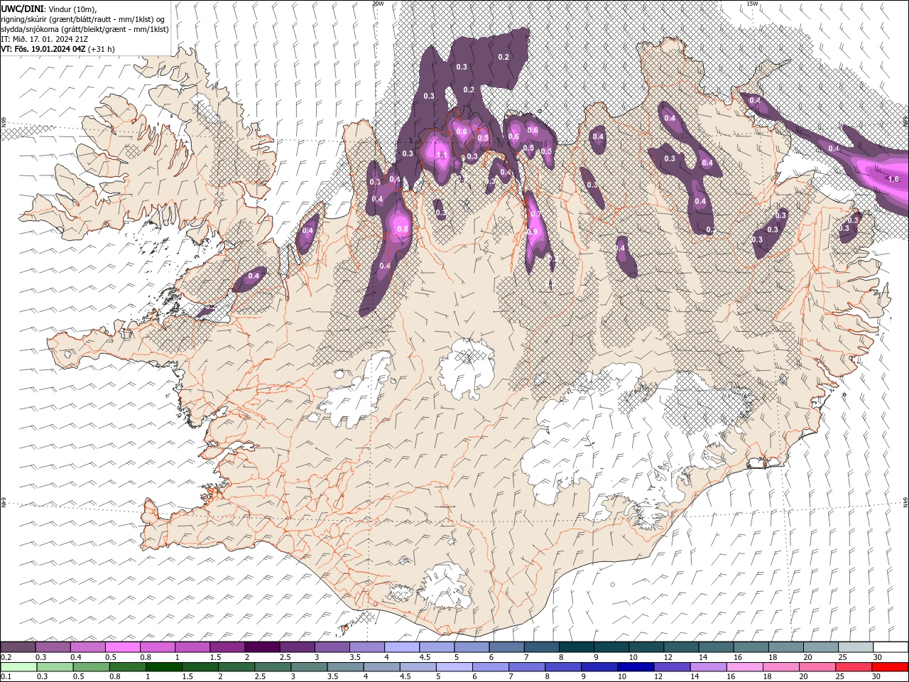Click the 0.7 precipitation value on the map

535,215
